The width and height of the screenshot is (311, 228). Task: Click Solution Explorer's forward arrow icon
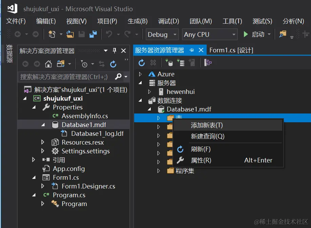coord(37,64)
